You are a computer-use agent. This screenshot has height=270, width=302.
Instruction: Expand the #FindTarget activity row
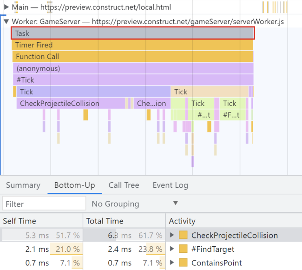click(x=172, y=249)
